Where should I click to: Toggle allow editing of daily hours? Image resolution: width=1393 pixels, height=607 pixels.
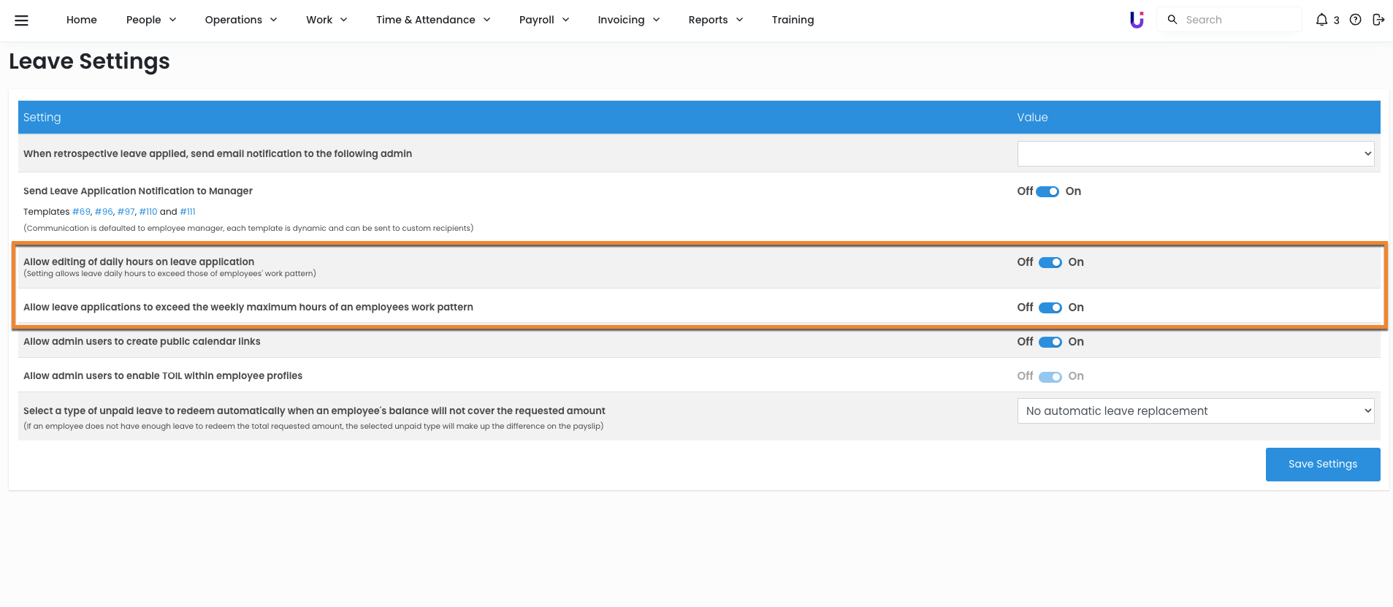(x=1050, y=262)
